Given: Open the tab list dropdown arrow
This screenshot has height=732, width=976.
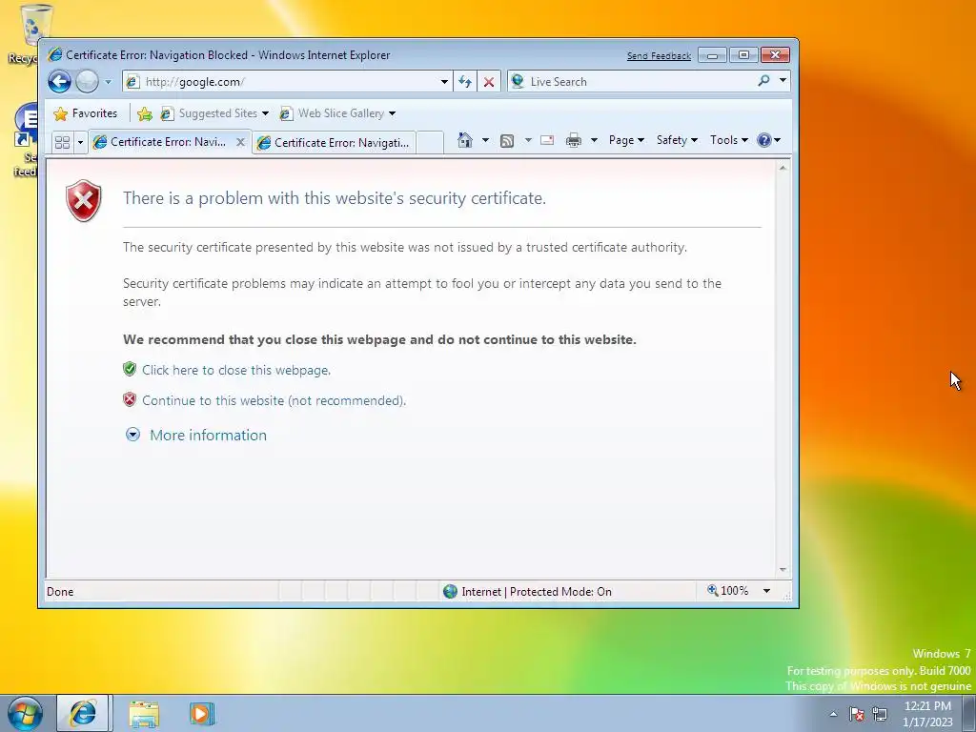Looking at the screenshot, I should click(80, 143).
